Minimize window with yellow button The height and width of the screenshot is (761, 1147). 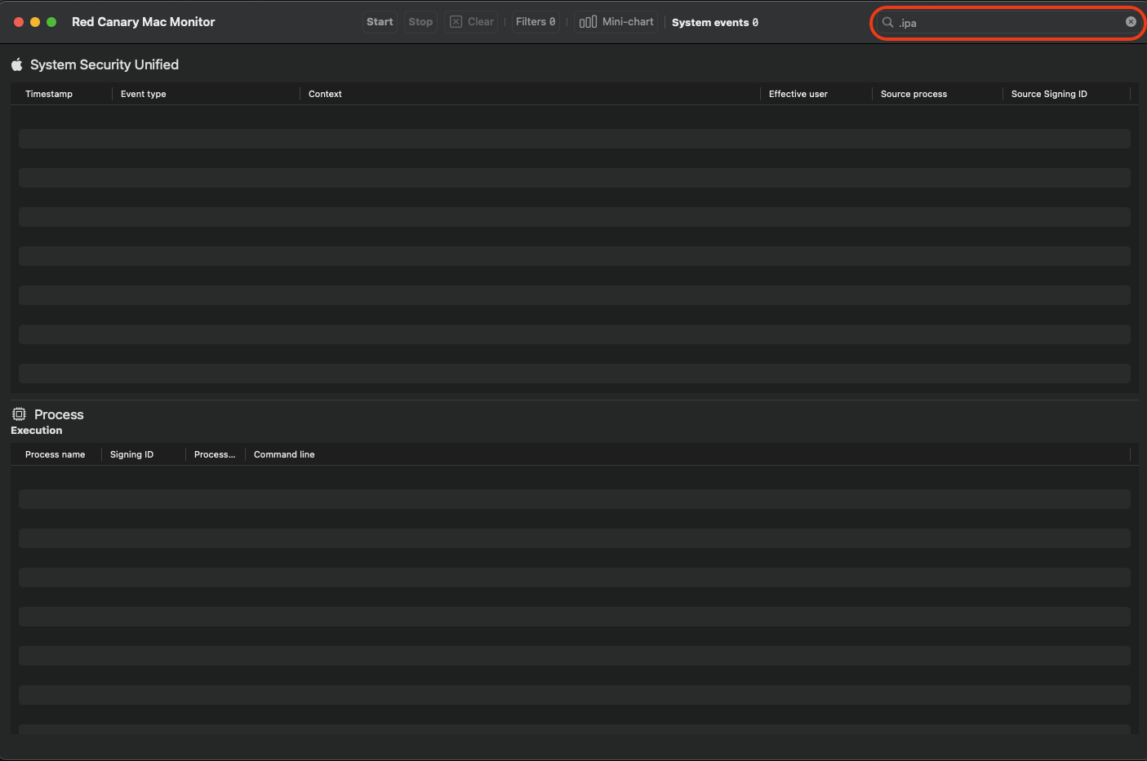click(x=35, y=22)
